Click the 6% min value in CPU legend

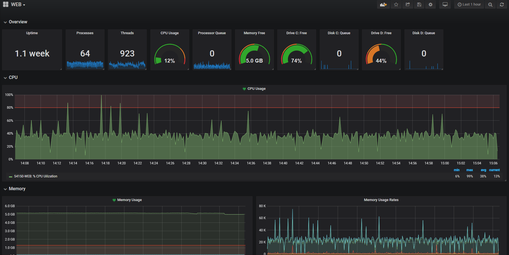[x=457, y=176]
